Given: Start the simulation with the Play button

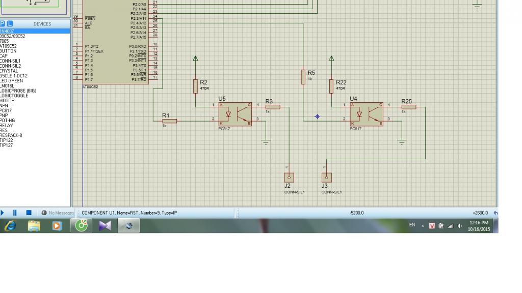Looking at the screenshot, I should (3, 213).
